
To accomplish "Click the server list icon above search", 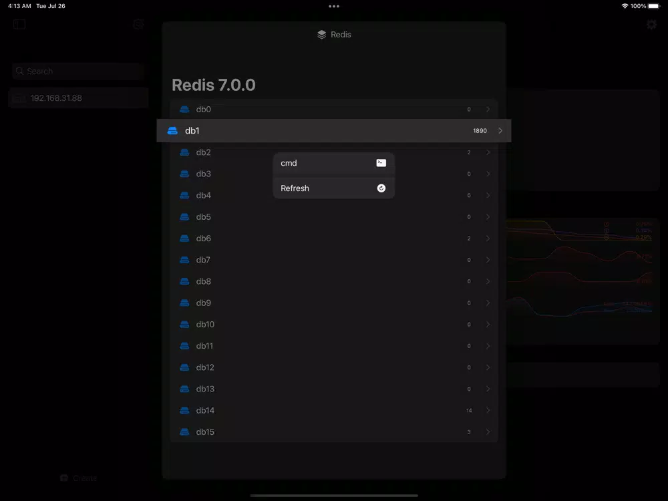I will tap(138, 24).
